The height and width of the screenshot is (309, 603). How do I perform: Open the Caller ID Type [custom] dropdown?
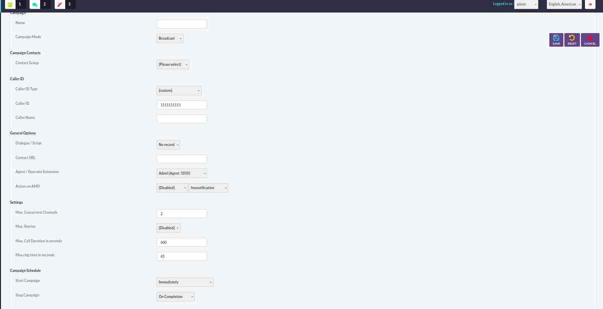point(179,90)
